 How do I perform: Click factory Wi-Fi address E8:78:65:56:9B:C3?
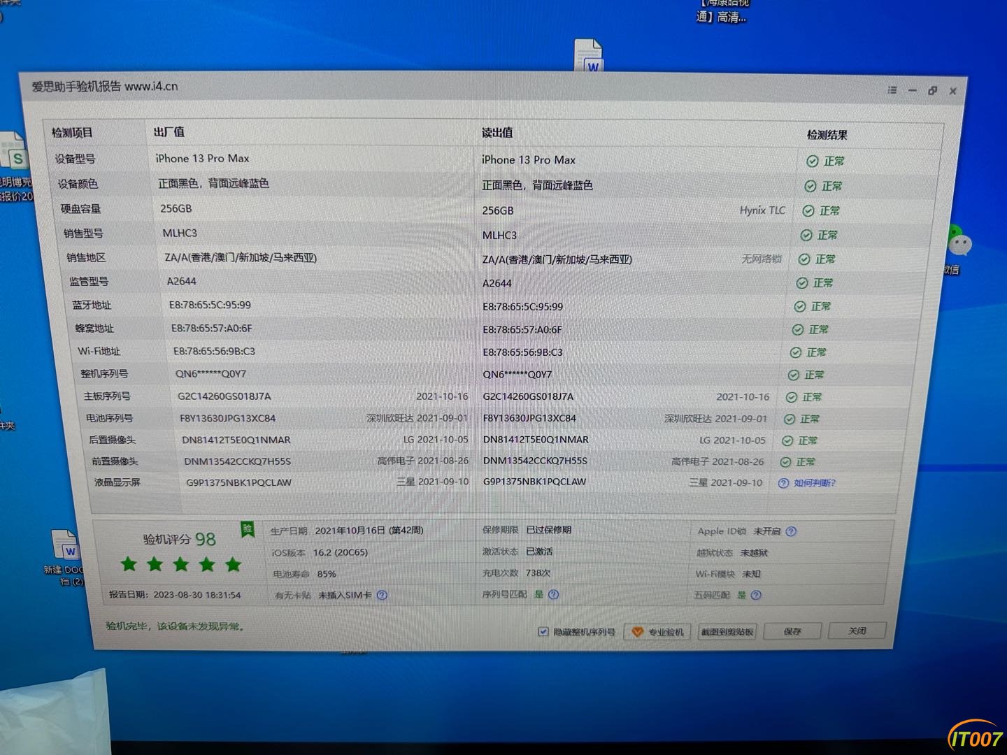pos(214,352)
